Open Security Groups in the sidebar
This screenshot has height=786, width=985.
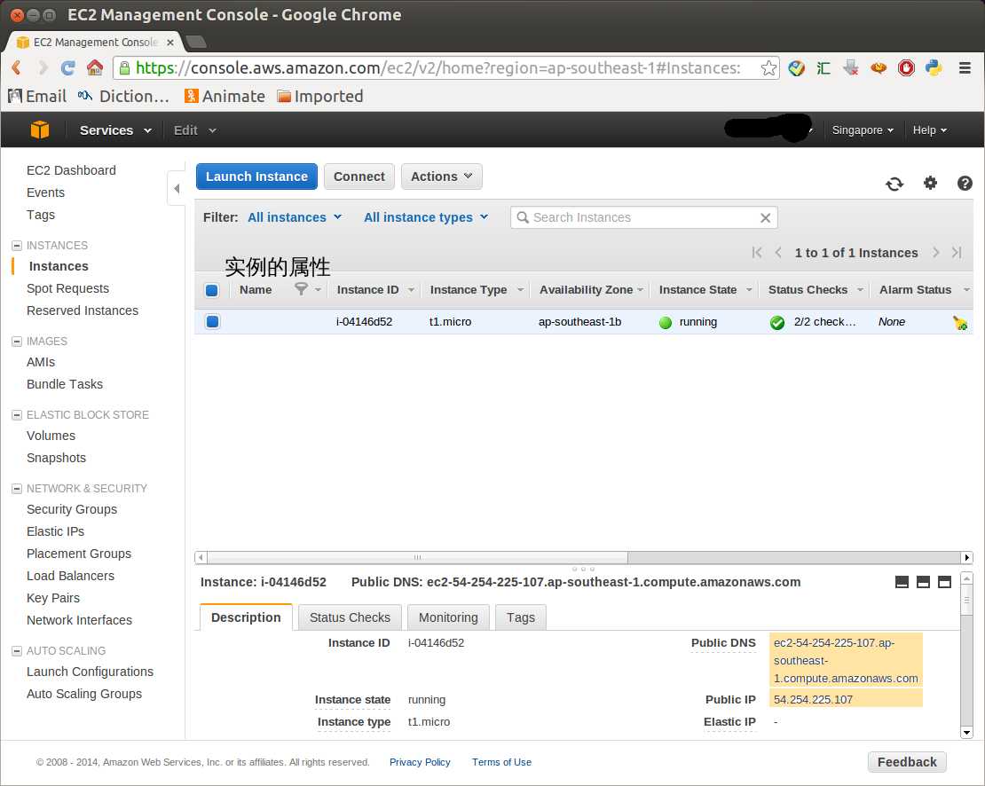72,509
